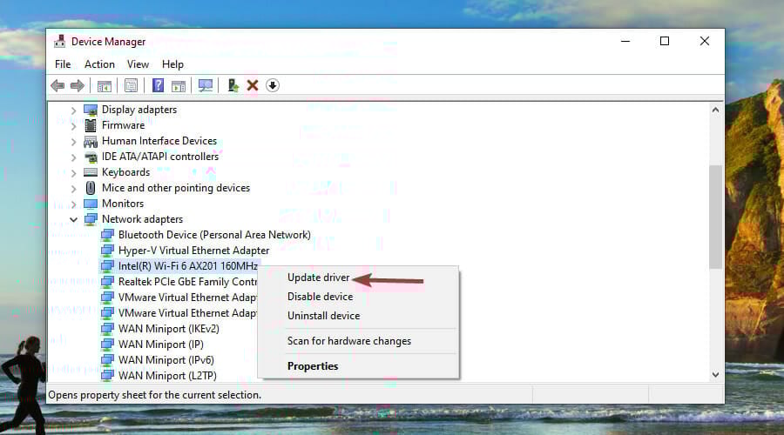Click the scan for hardware changes monitor icon
This screenshot has height=435, width=784.
click(206, 85)
